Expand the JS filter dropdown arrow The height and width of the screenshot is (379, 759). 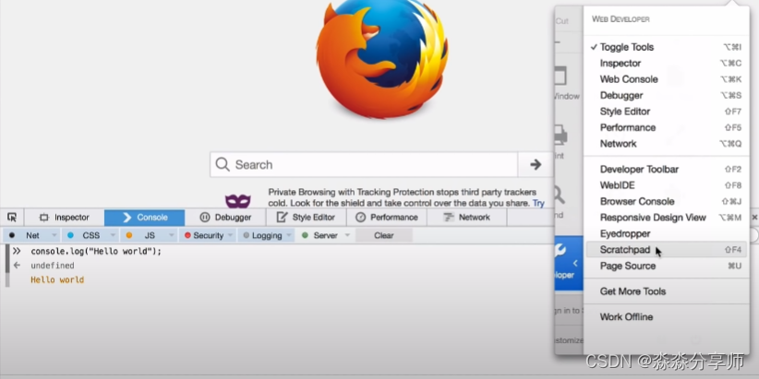172,235
